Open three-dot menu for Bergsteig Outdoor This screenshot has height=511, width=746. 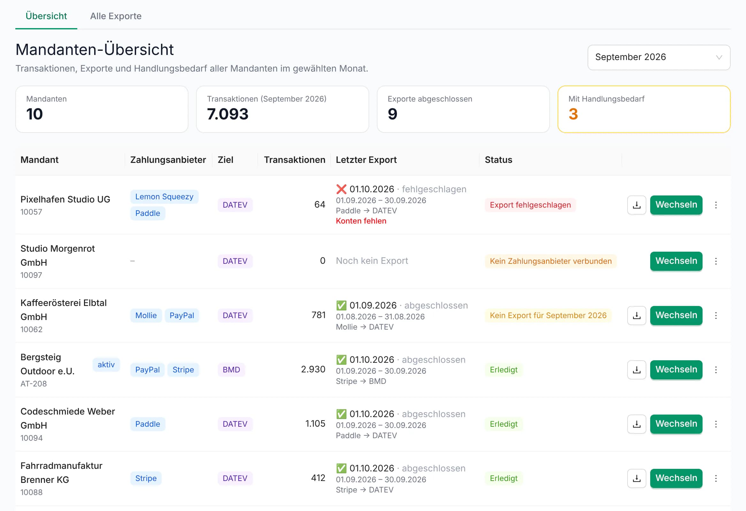[716, 370]
